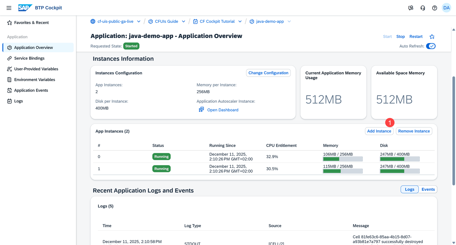Screen dimensions: 456x245
Task: Open Logs page from sidebar
Action: 38,101
